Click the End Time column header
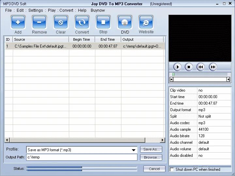The height and width of the screenshot is (176, 235). (108, 39)
